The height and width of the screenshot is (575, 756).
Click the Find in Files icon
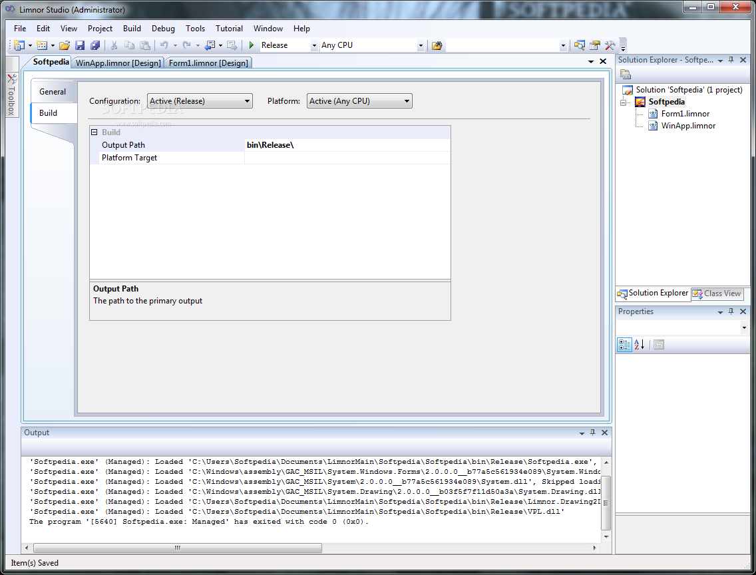(437, 45)
